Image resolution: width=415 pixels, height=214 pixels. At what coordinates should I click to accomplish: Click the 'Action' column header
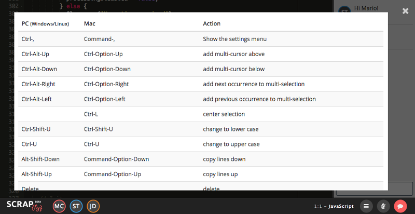point(212,24)
